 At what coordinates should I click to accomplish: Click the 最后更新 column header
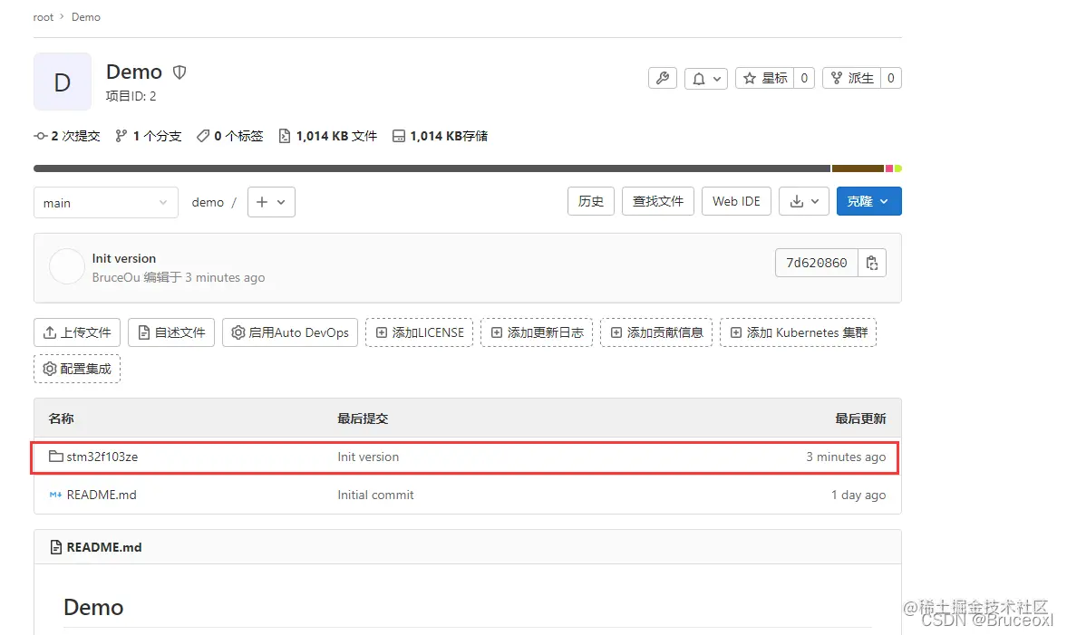861,419
